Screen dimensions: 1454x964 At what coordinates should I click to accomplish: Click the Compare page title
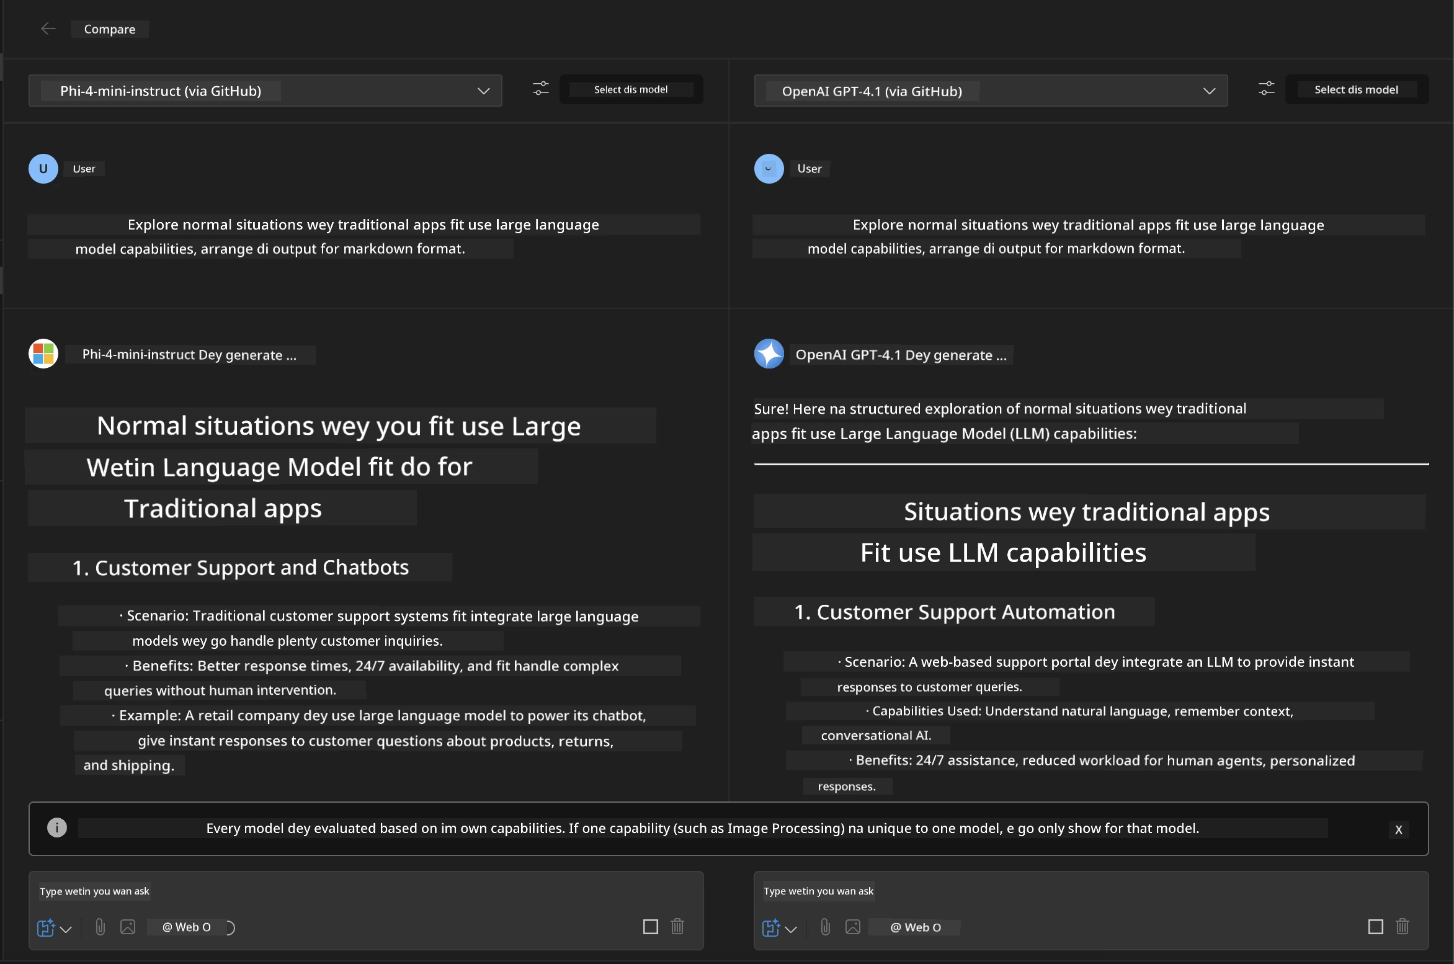(x=110, y=29)
